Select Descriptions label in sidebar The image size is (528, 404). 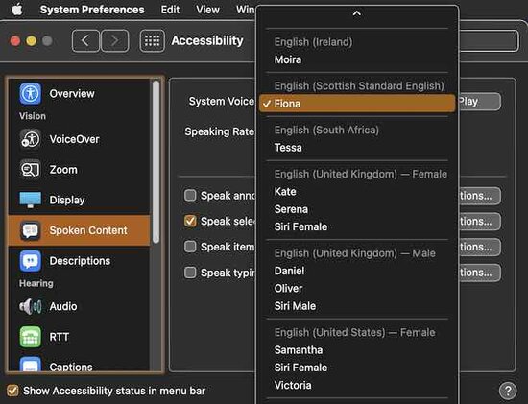pos(80,261)
